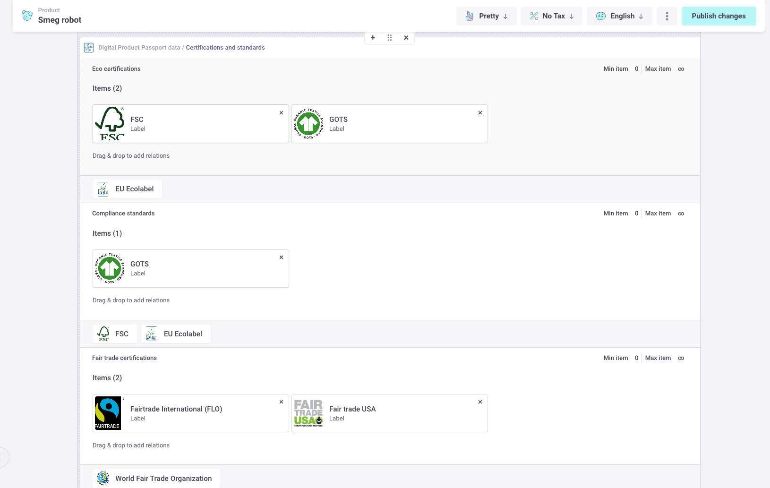Screen dimensions: 770x488
Task: Click FSC tree icon on suggestion chip
Action: 103,334
